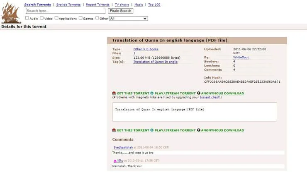Click the torrent description text box
This screenshot has height=173, width=307.
pos(195,112)
